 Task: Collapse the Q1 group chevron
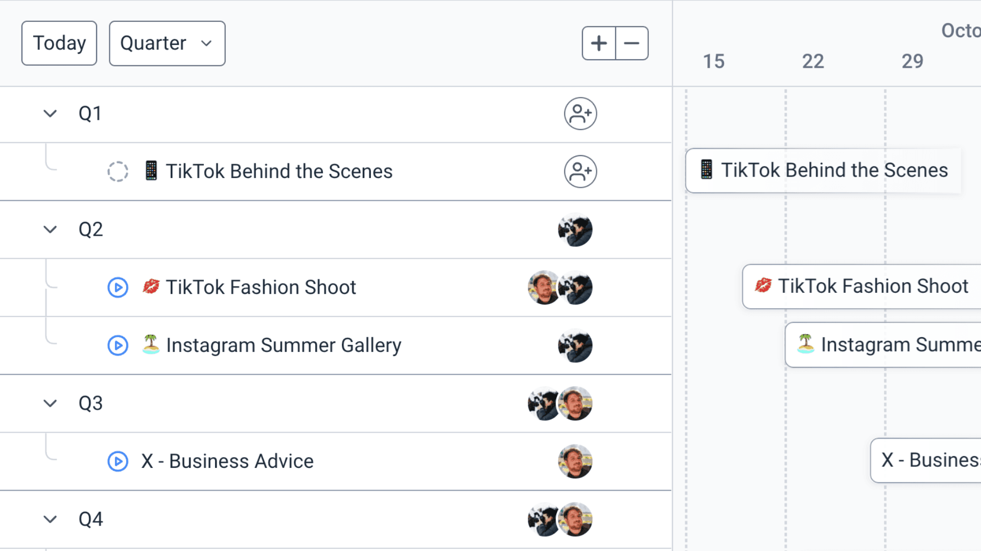(x=50, y=113)
